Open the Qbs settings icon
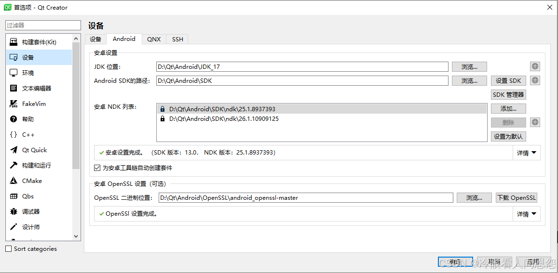The image size is (558, 273). (x=14, y=196)
